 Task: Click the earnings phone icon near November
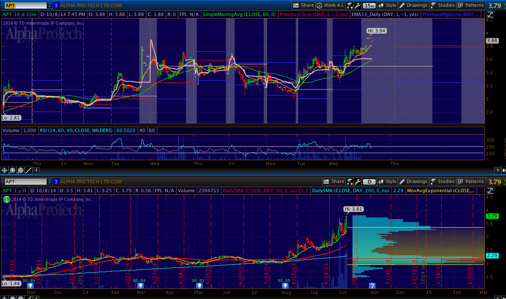point(30,286)
